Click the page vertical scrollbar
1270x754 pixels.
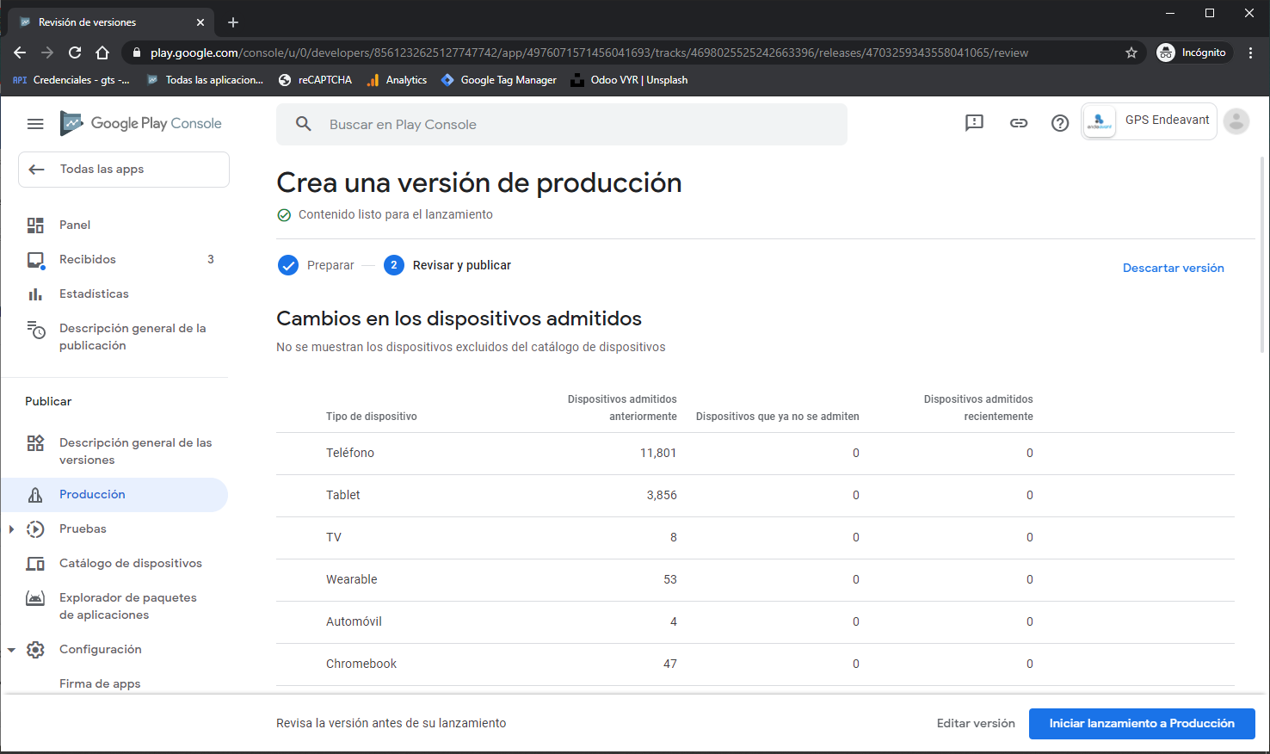(x=1262, y=258)
